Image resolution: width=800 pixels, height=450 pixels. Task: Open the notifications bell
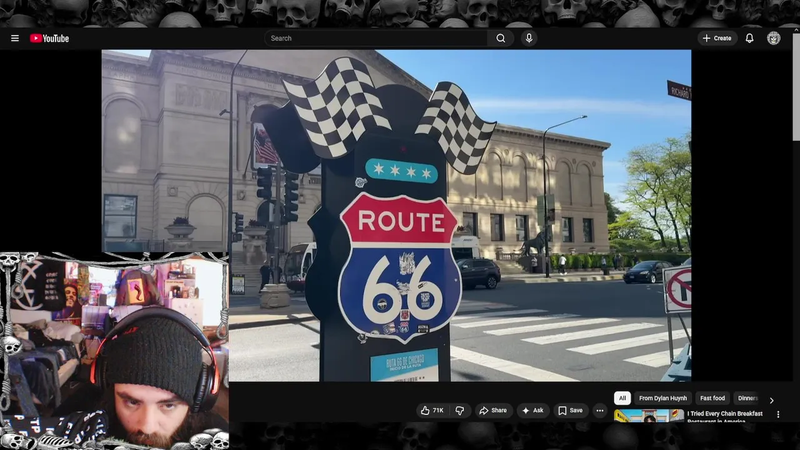click(749, 38)
